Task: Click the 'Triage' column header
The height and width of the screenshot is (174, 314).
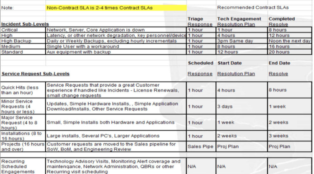Action: 195,19
